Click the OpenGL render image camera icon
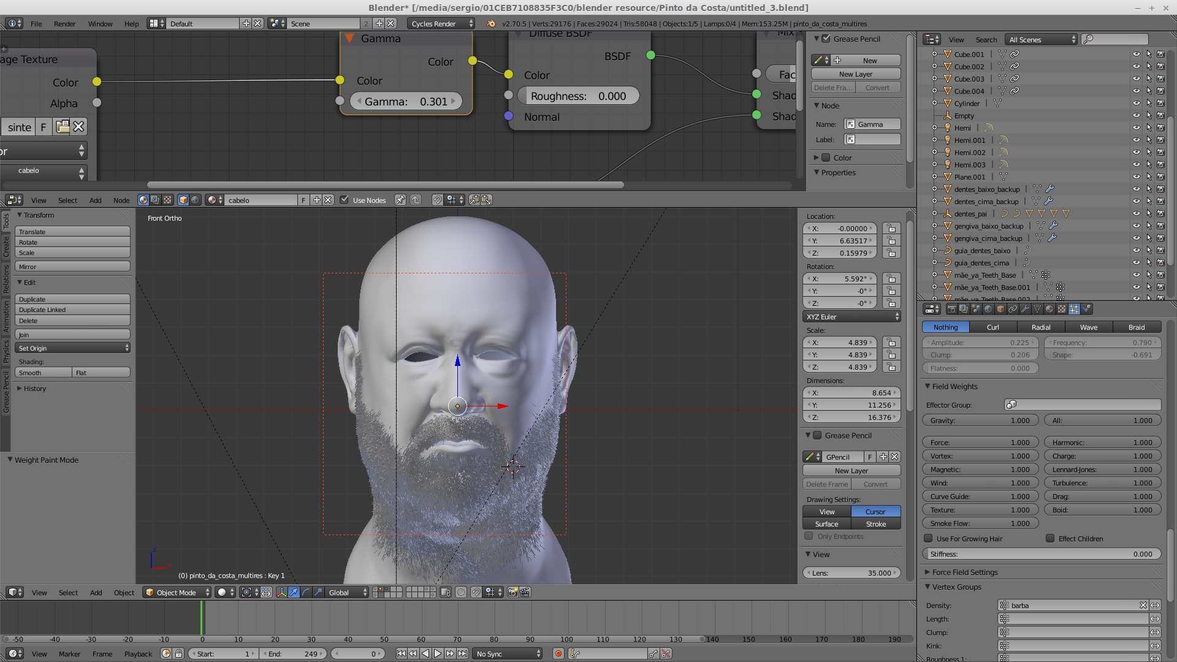The height and width of the screenshot is (662, 1177). (x=513, y=592)
